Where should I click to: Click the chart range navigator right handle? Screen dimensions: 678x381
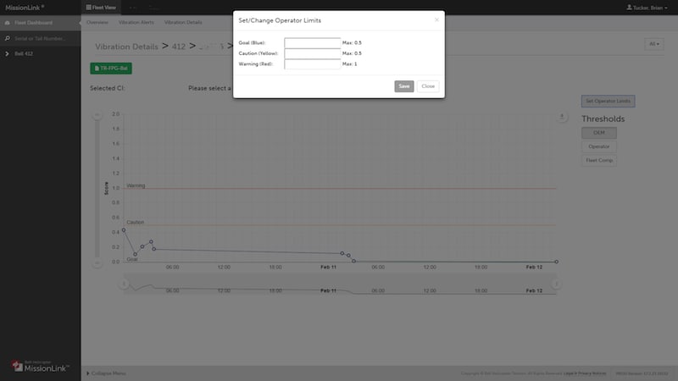[x=556, y=284]
